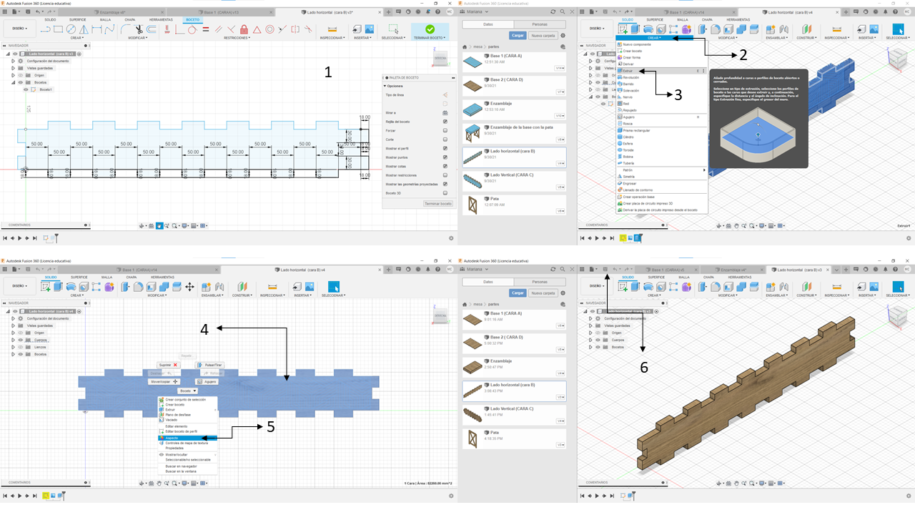Switch to Personas tab in top data panel
The width and height of the screenshot is (915, 515).
[x=540, y=24]
